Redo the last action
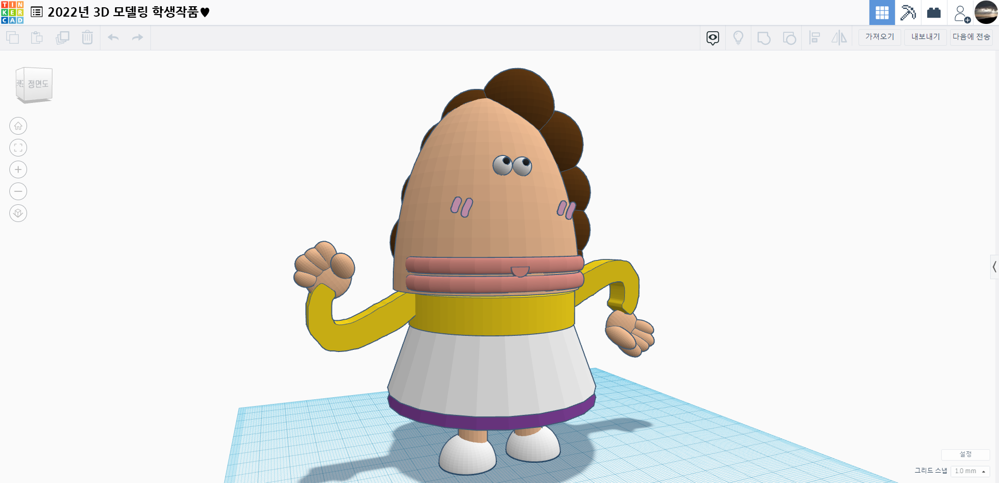Viewport: 999px width, 483px height. point(137,37)
